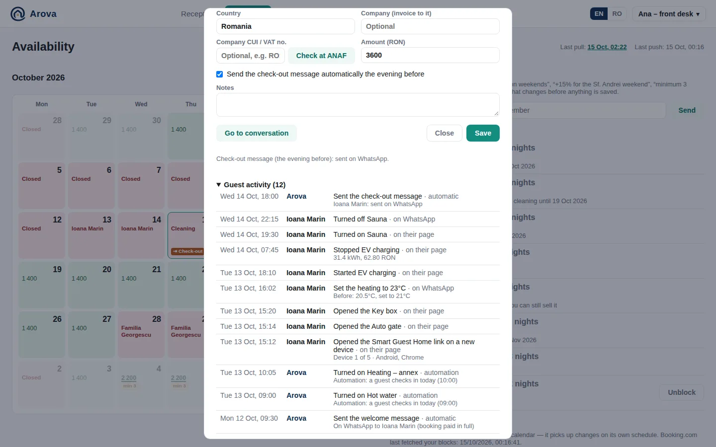Click 'Turned on Heating – annex' entry
This screenshot has height=447, width=716.
[358, 376]
